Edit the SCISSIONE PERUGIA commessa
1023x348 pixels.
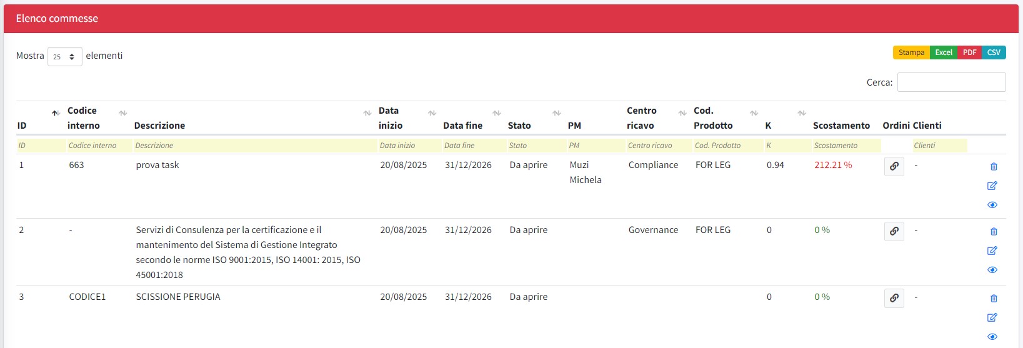point(992,317)
